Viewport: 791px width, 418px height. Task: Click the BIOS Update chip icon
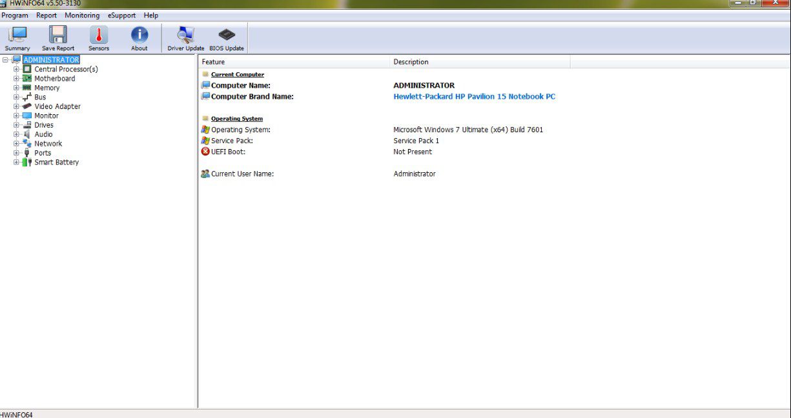[227, 38]
